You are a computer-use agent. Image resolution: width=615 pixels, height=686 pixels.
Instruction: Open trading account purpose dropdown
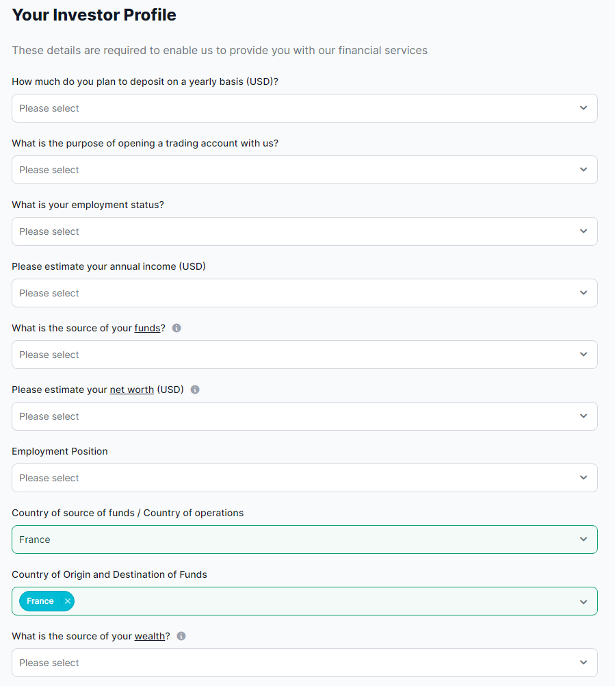(304, 170)
